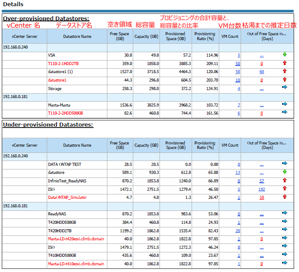Open VM count 8 for InfinioTest_ReadyNAS
Image resolution: width=299 pixels, height=272 pixels.
tap(239, 181)
